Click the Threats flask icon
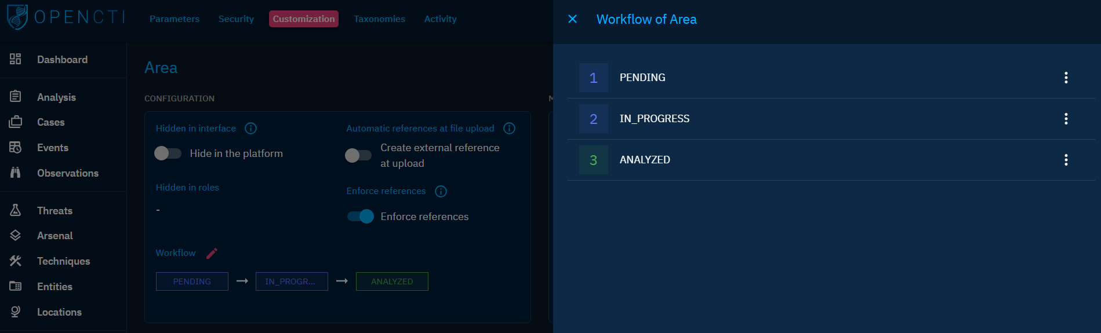This screenshot has width=1101, height=333. point(16,210)
